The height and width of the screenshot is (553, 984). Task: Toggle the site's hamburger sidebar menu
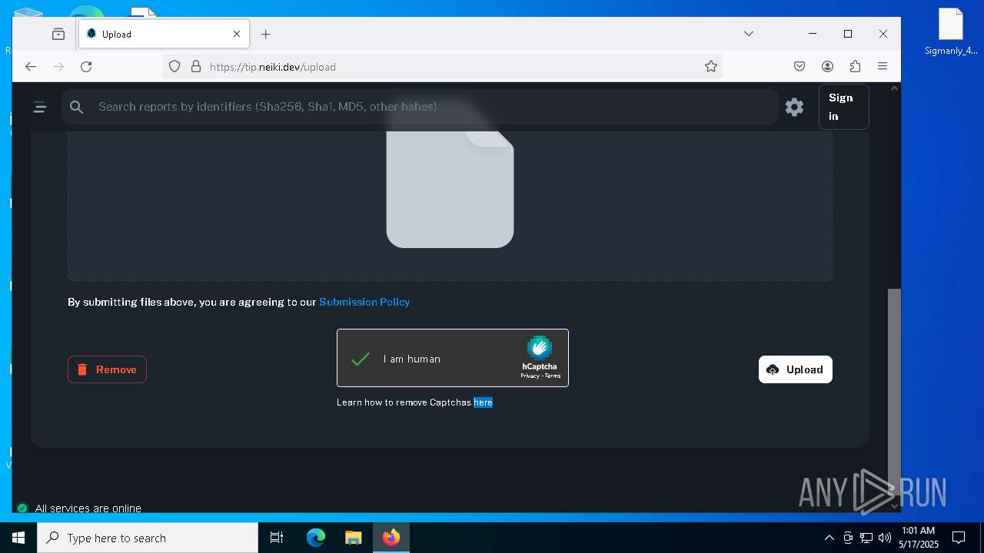pyautogui.click(x=40, y=107)
